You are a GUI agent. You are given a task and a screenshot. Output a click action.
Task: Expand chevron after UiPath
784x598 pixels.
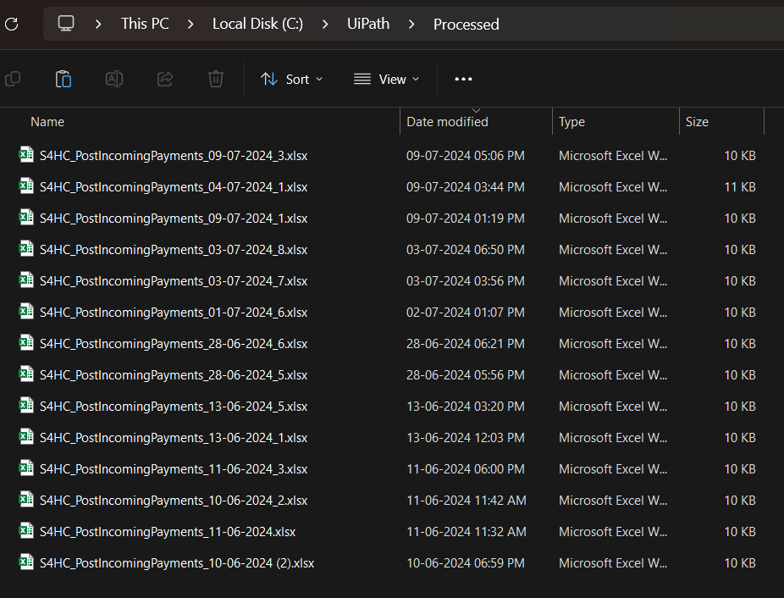(x=411, y=24)
